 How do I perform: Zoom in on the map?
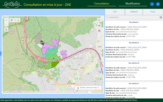6,20
